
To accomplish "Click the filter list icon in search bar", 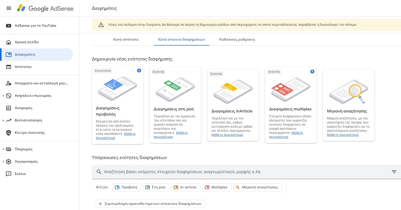I will [394, 172].
